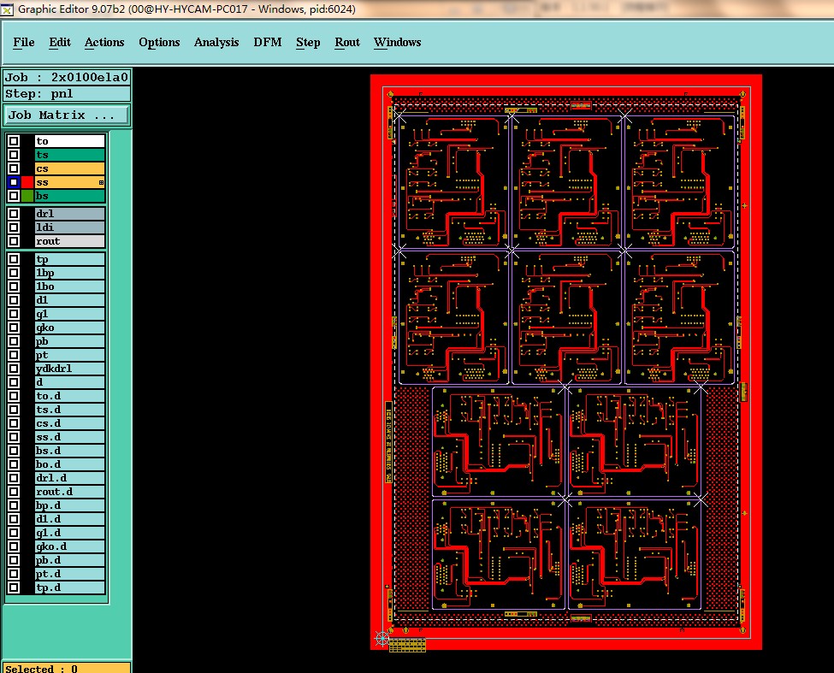Select the pb.d layer name

click(x=69, y=560)
